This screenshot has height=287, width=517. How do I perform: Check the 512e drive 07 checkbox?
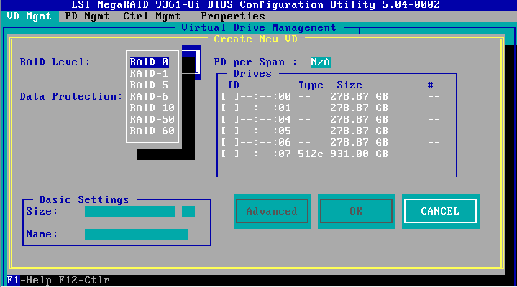click(230, 154)
